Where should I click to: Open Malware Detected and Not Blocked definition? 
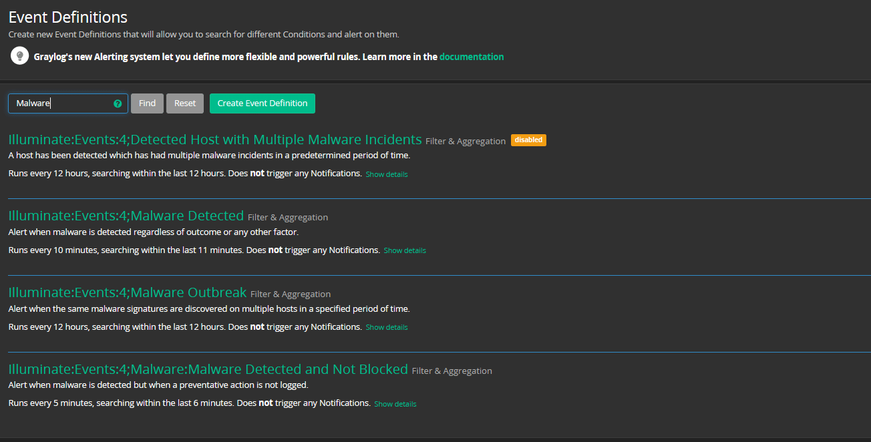[208, 369]
